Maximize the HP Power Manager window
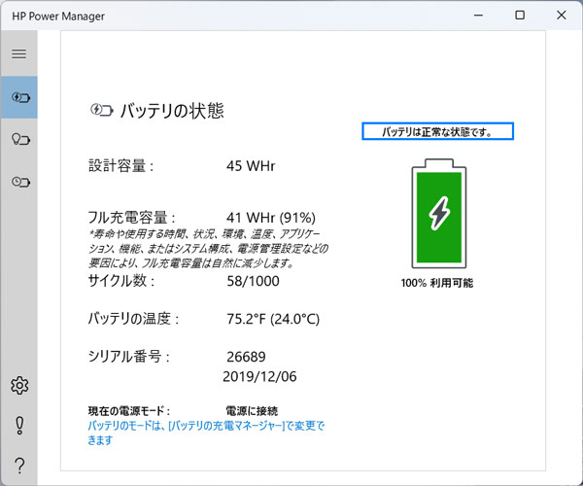Viewport: 583px width, 486px height. click(x=520, y=16)
